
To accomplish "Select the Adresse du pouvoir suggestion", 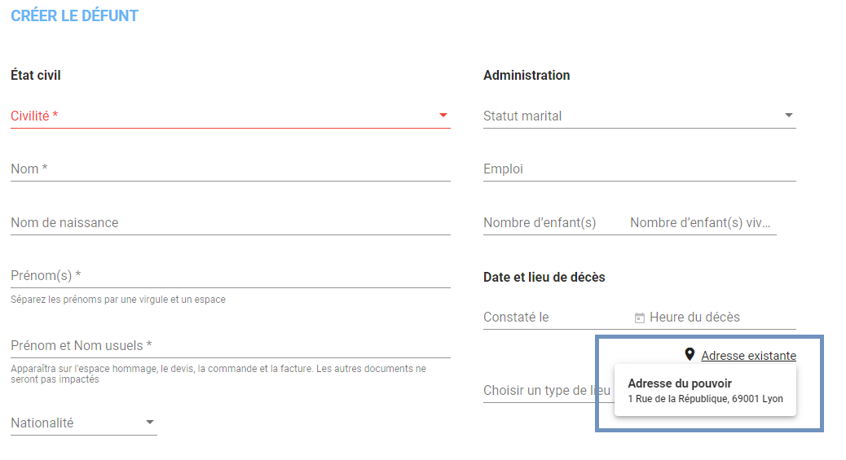I will [705, 391].
